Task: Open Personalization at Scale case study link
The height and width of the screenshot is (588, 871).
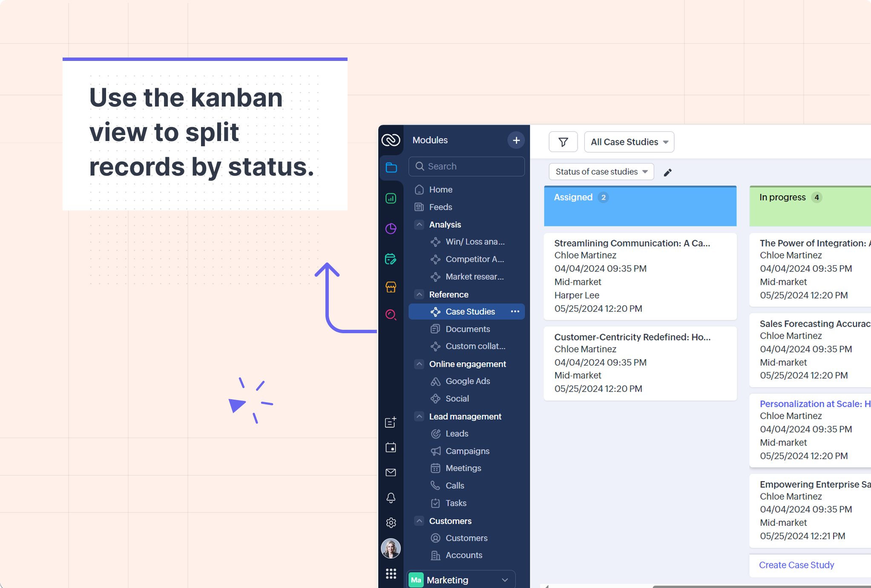Action: coord(814,404)
